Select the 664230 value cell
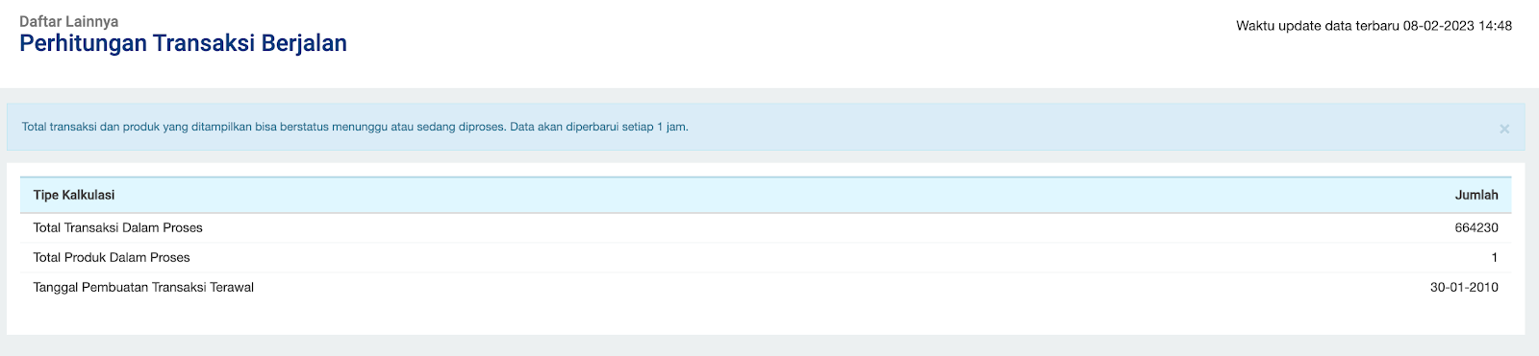1539x356 pixels. tap(1476, 228)
